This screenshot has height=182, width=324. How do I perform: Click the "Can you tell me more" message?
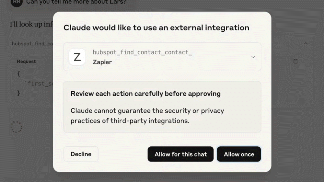tap(76, 2)
